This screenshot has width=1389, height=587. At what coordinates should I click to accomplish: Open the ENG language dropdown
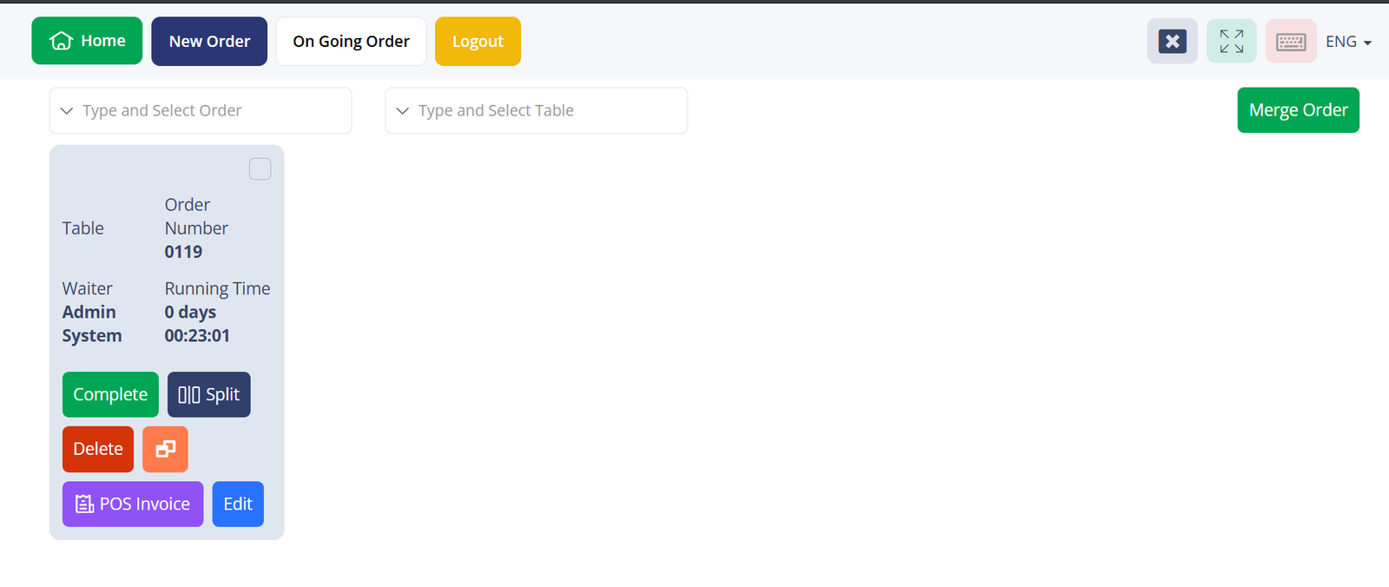coord(1347,42)
